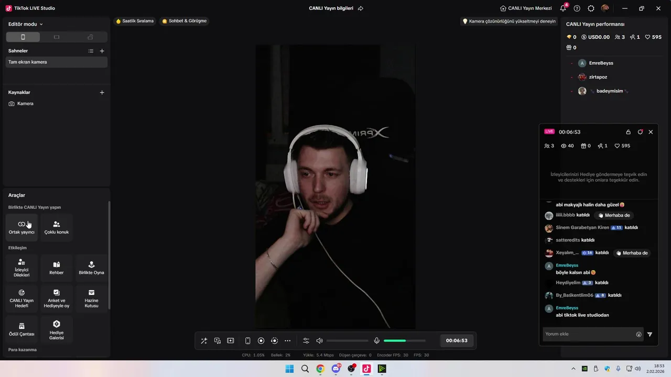Open CANLI Yayın bilgileri
Viewport: 671px width, 377px height.
point(331,8)
